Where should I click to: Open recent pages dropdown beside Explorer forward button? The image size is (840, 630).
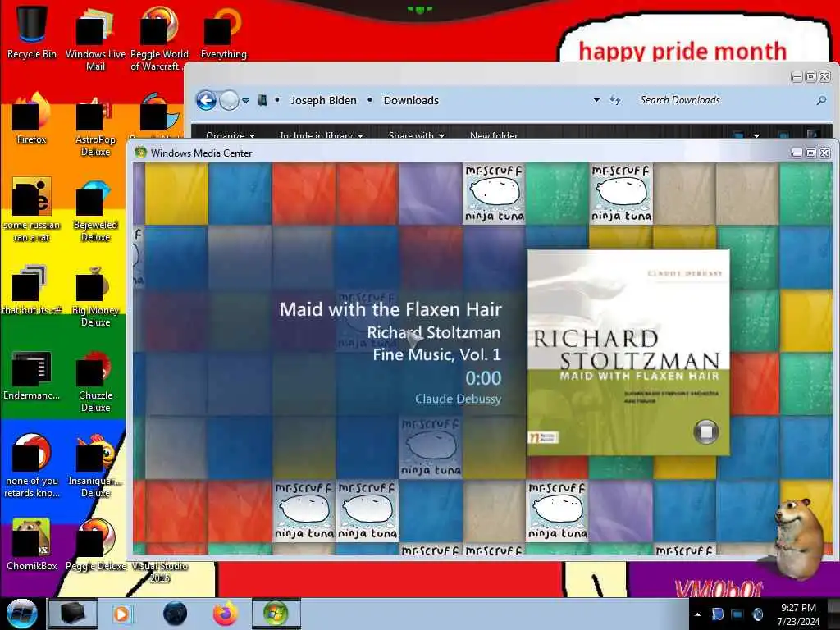coord(245,100)
